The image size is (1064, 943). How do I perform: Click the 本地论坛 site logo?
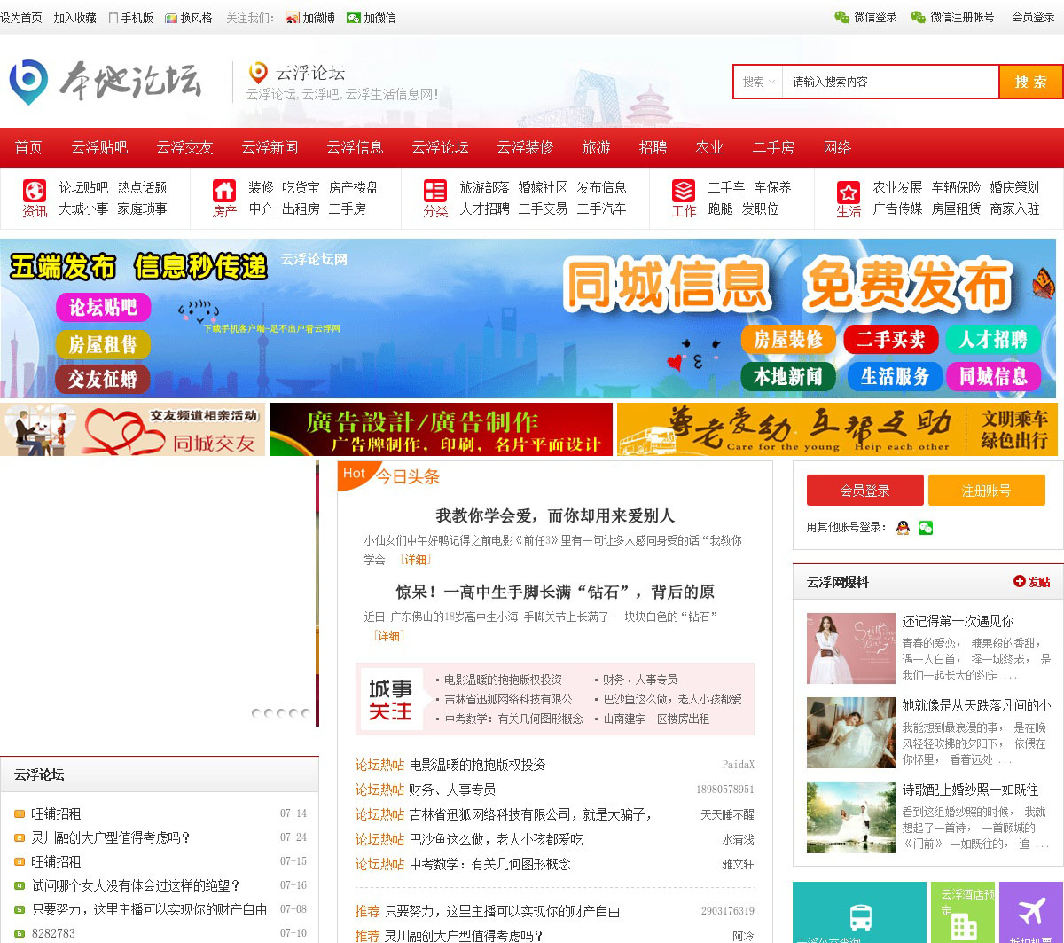105,82
